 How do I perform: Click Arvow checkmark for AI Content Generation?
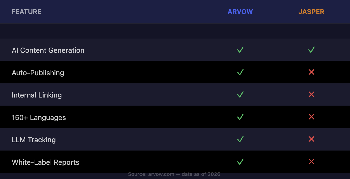(x=240, y=50)
